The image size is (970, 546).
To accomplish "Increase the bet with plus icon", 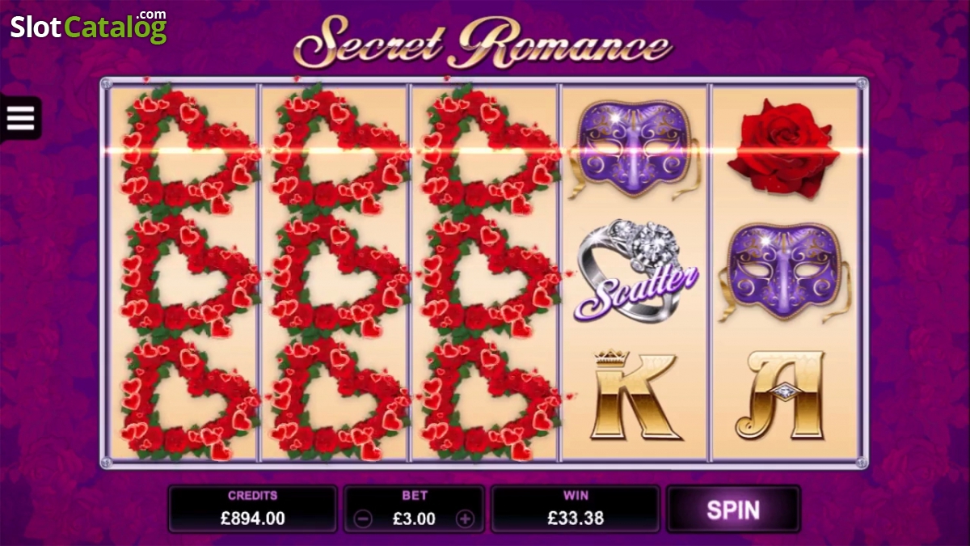I will tap(465, 518).
